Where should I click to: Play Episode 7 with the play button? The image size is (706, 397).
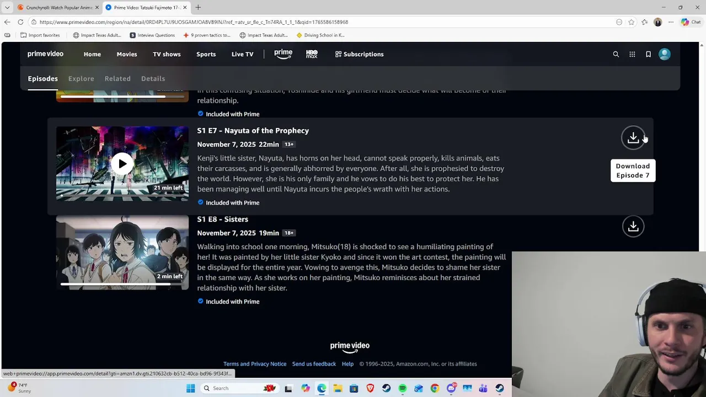tap(122, 164)
